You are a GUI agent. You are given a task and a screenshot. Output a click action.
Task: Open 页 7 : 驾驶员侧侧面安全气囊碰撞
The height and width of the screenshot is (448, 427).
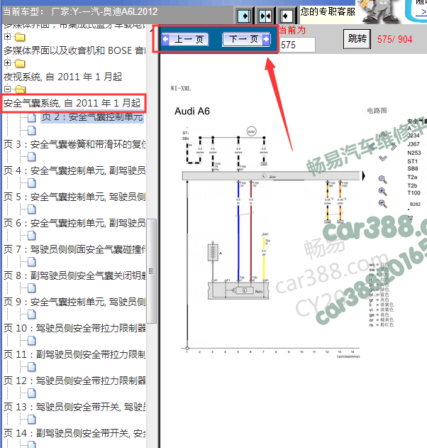click(74, 249)
